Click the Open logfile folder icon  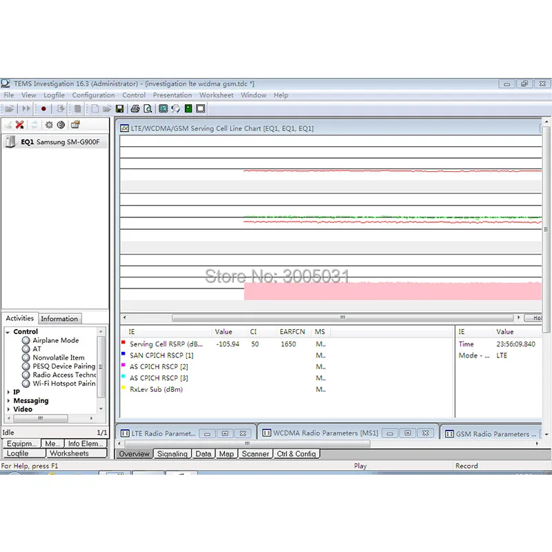point(10,109)
